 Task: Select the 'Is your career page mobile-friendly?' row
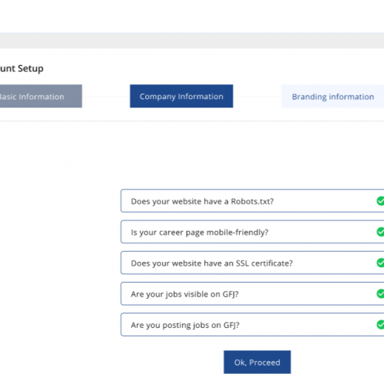tap(253, 232)
